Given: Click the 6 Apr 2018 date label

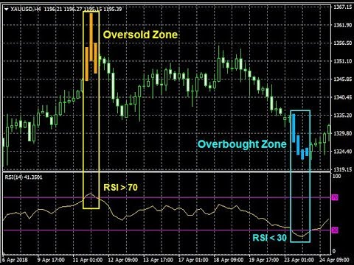Looking at the screenshot, I should click(x=15, y=260).
